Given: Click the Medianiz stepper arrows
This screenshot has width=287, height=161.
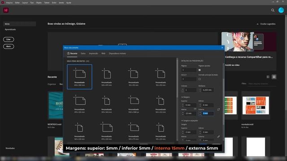Looking at the screenshot, I should pos(200,90).
